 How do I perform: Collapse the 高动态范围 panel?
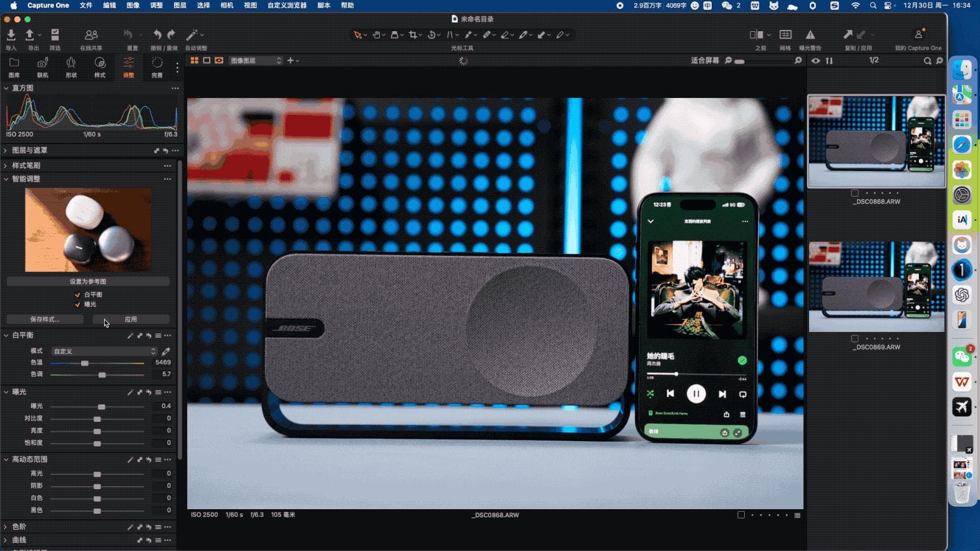(6, 459)
